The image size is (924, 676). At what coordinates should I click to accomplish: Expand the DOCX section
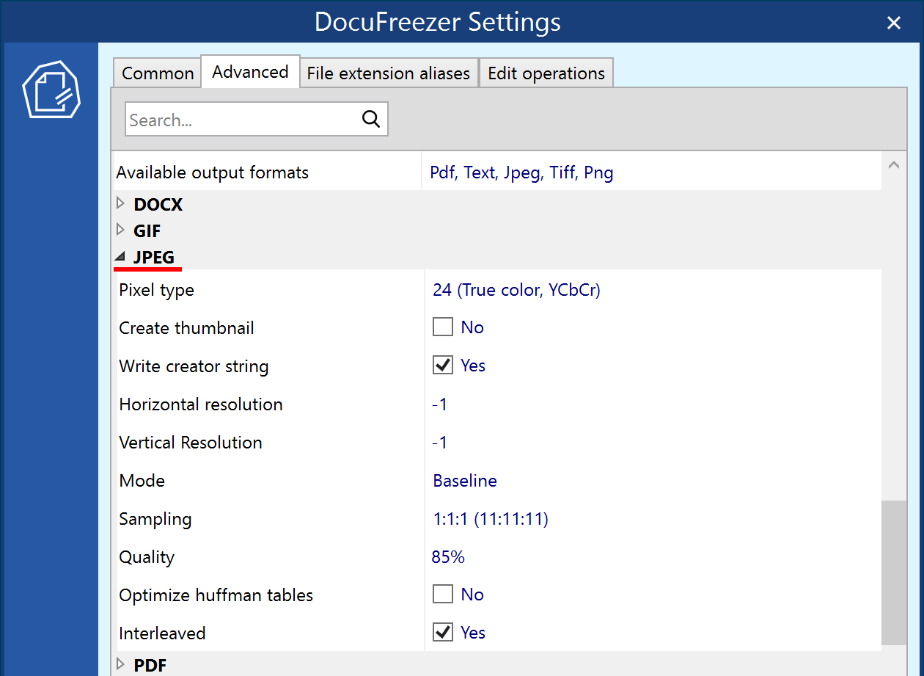[x=121, y=204]
